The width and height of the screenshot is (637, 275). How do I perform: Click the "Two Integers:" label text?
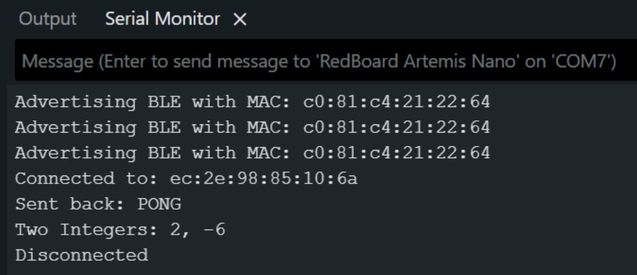pyautogui.click(x=76, y=230)
